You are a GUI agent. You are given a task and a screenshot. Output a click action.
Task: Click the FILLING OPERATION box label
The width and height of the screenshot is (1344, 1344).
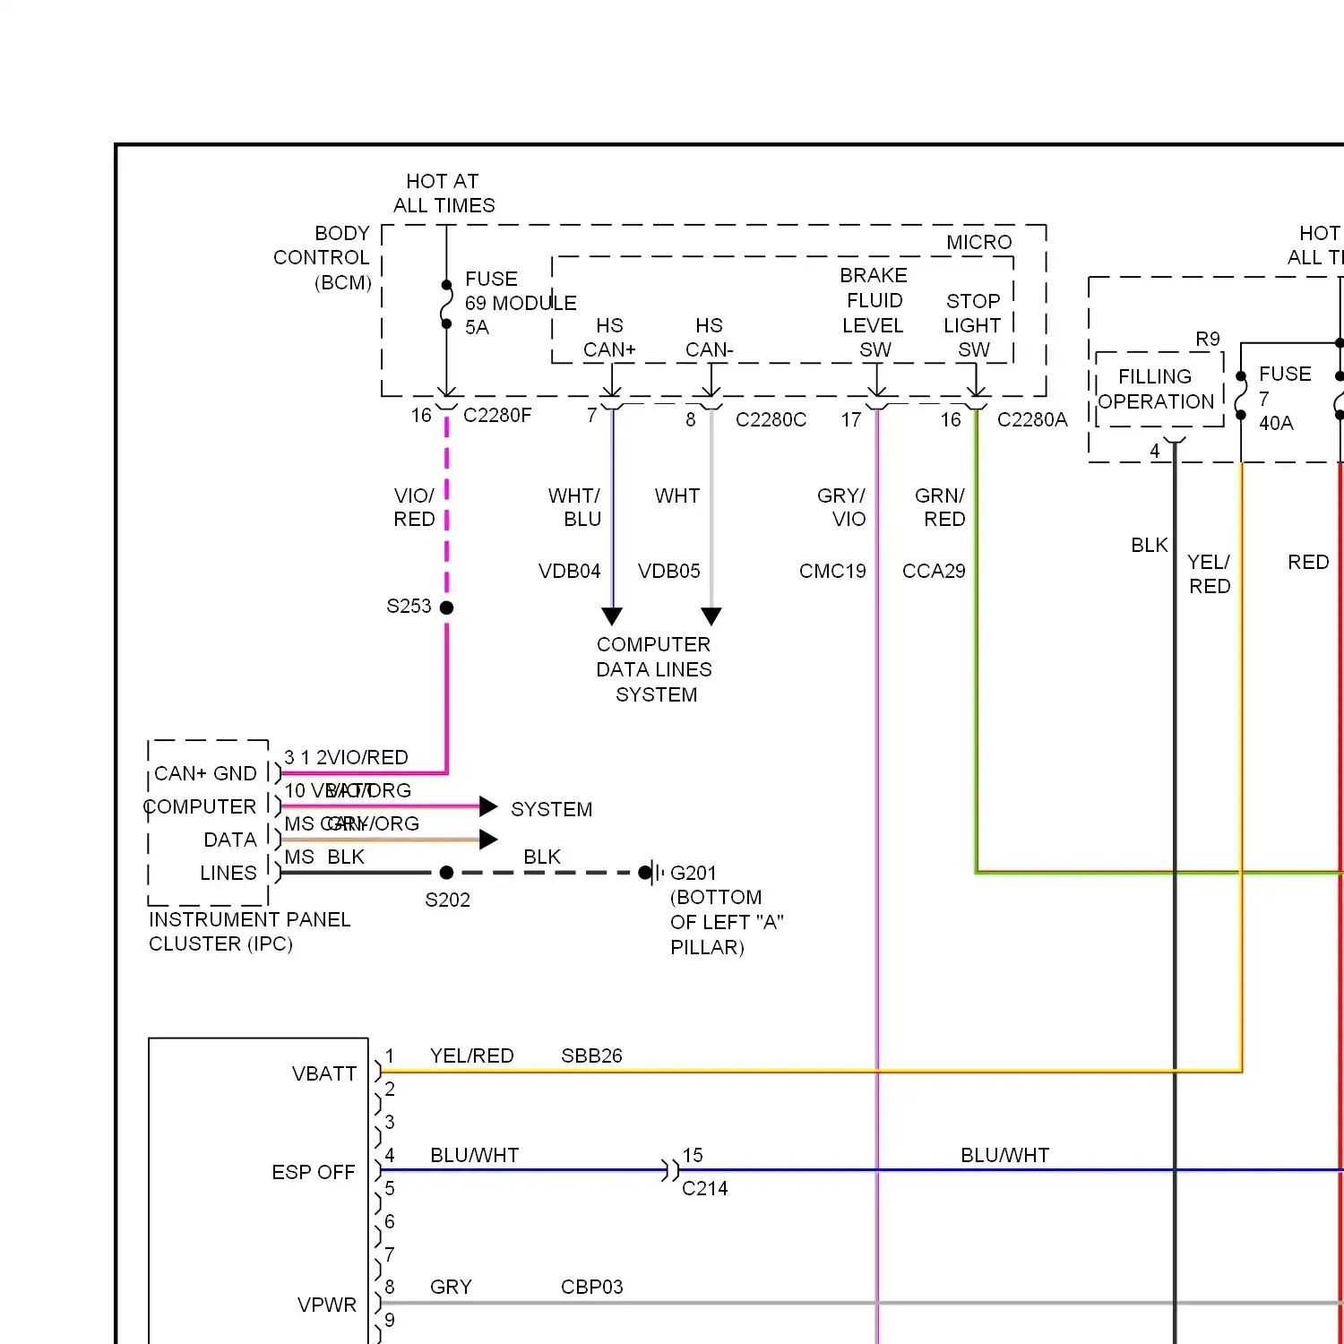pyautogui.click(x=1156, y=389)
